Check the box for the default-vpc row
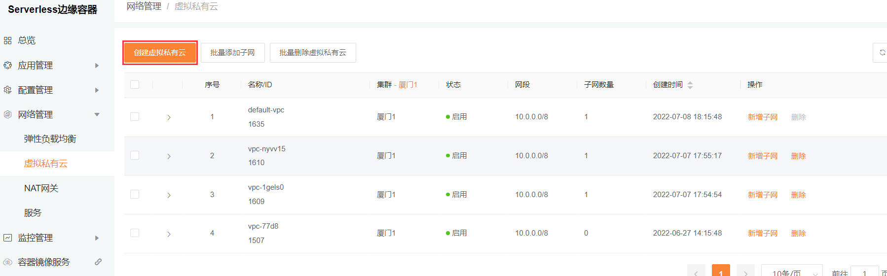The image size is (887, 276). coord(135,117)
